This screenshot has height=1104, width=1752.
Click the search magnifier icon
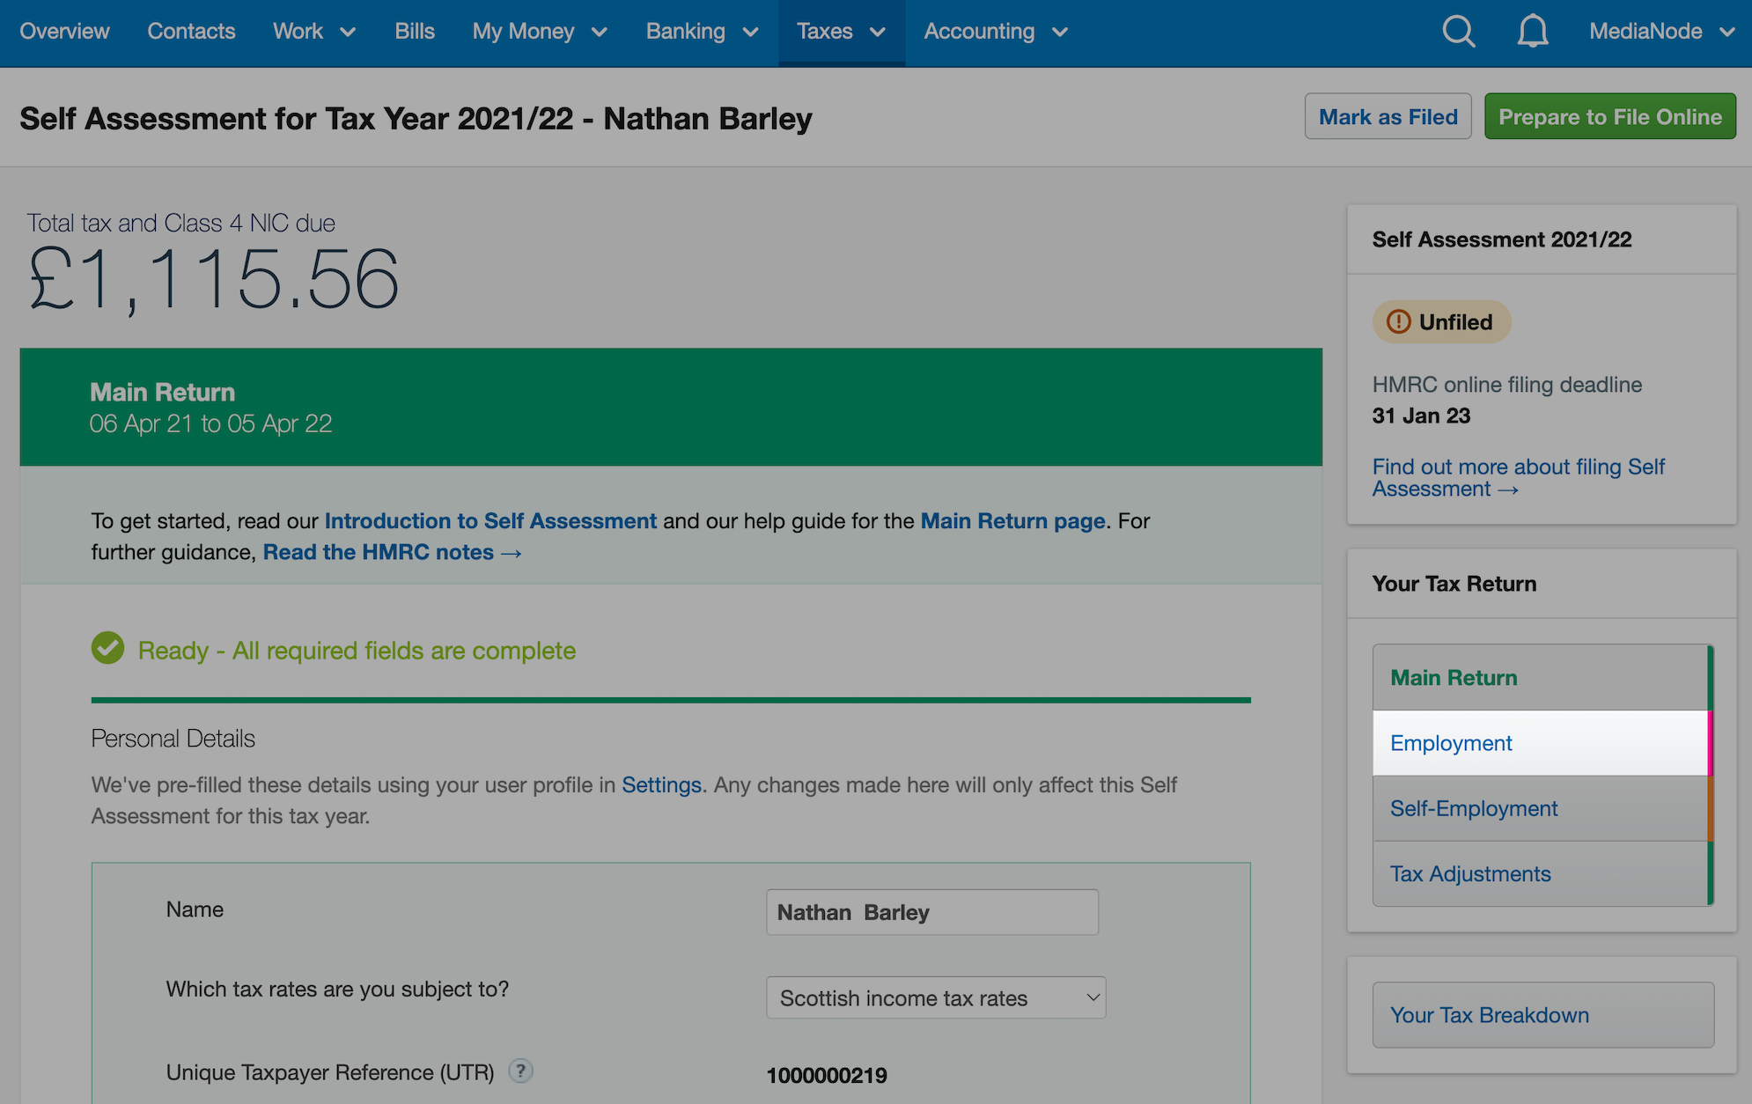[x=1458, y=32]
